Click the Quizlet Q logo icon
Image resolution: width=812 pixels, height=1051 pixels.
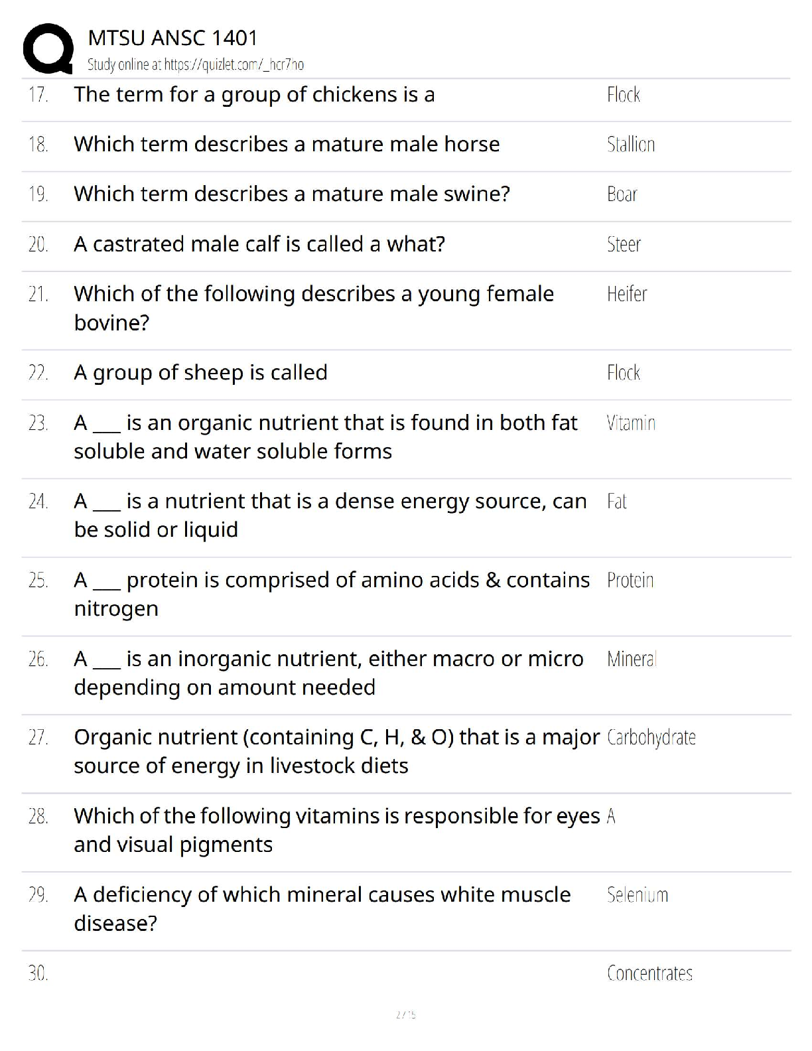pyautogui.click(x=48, y=48)
